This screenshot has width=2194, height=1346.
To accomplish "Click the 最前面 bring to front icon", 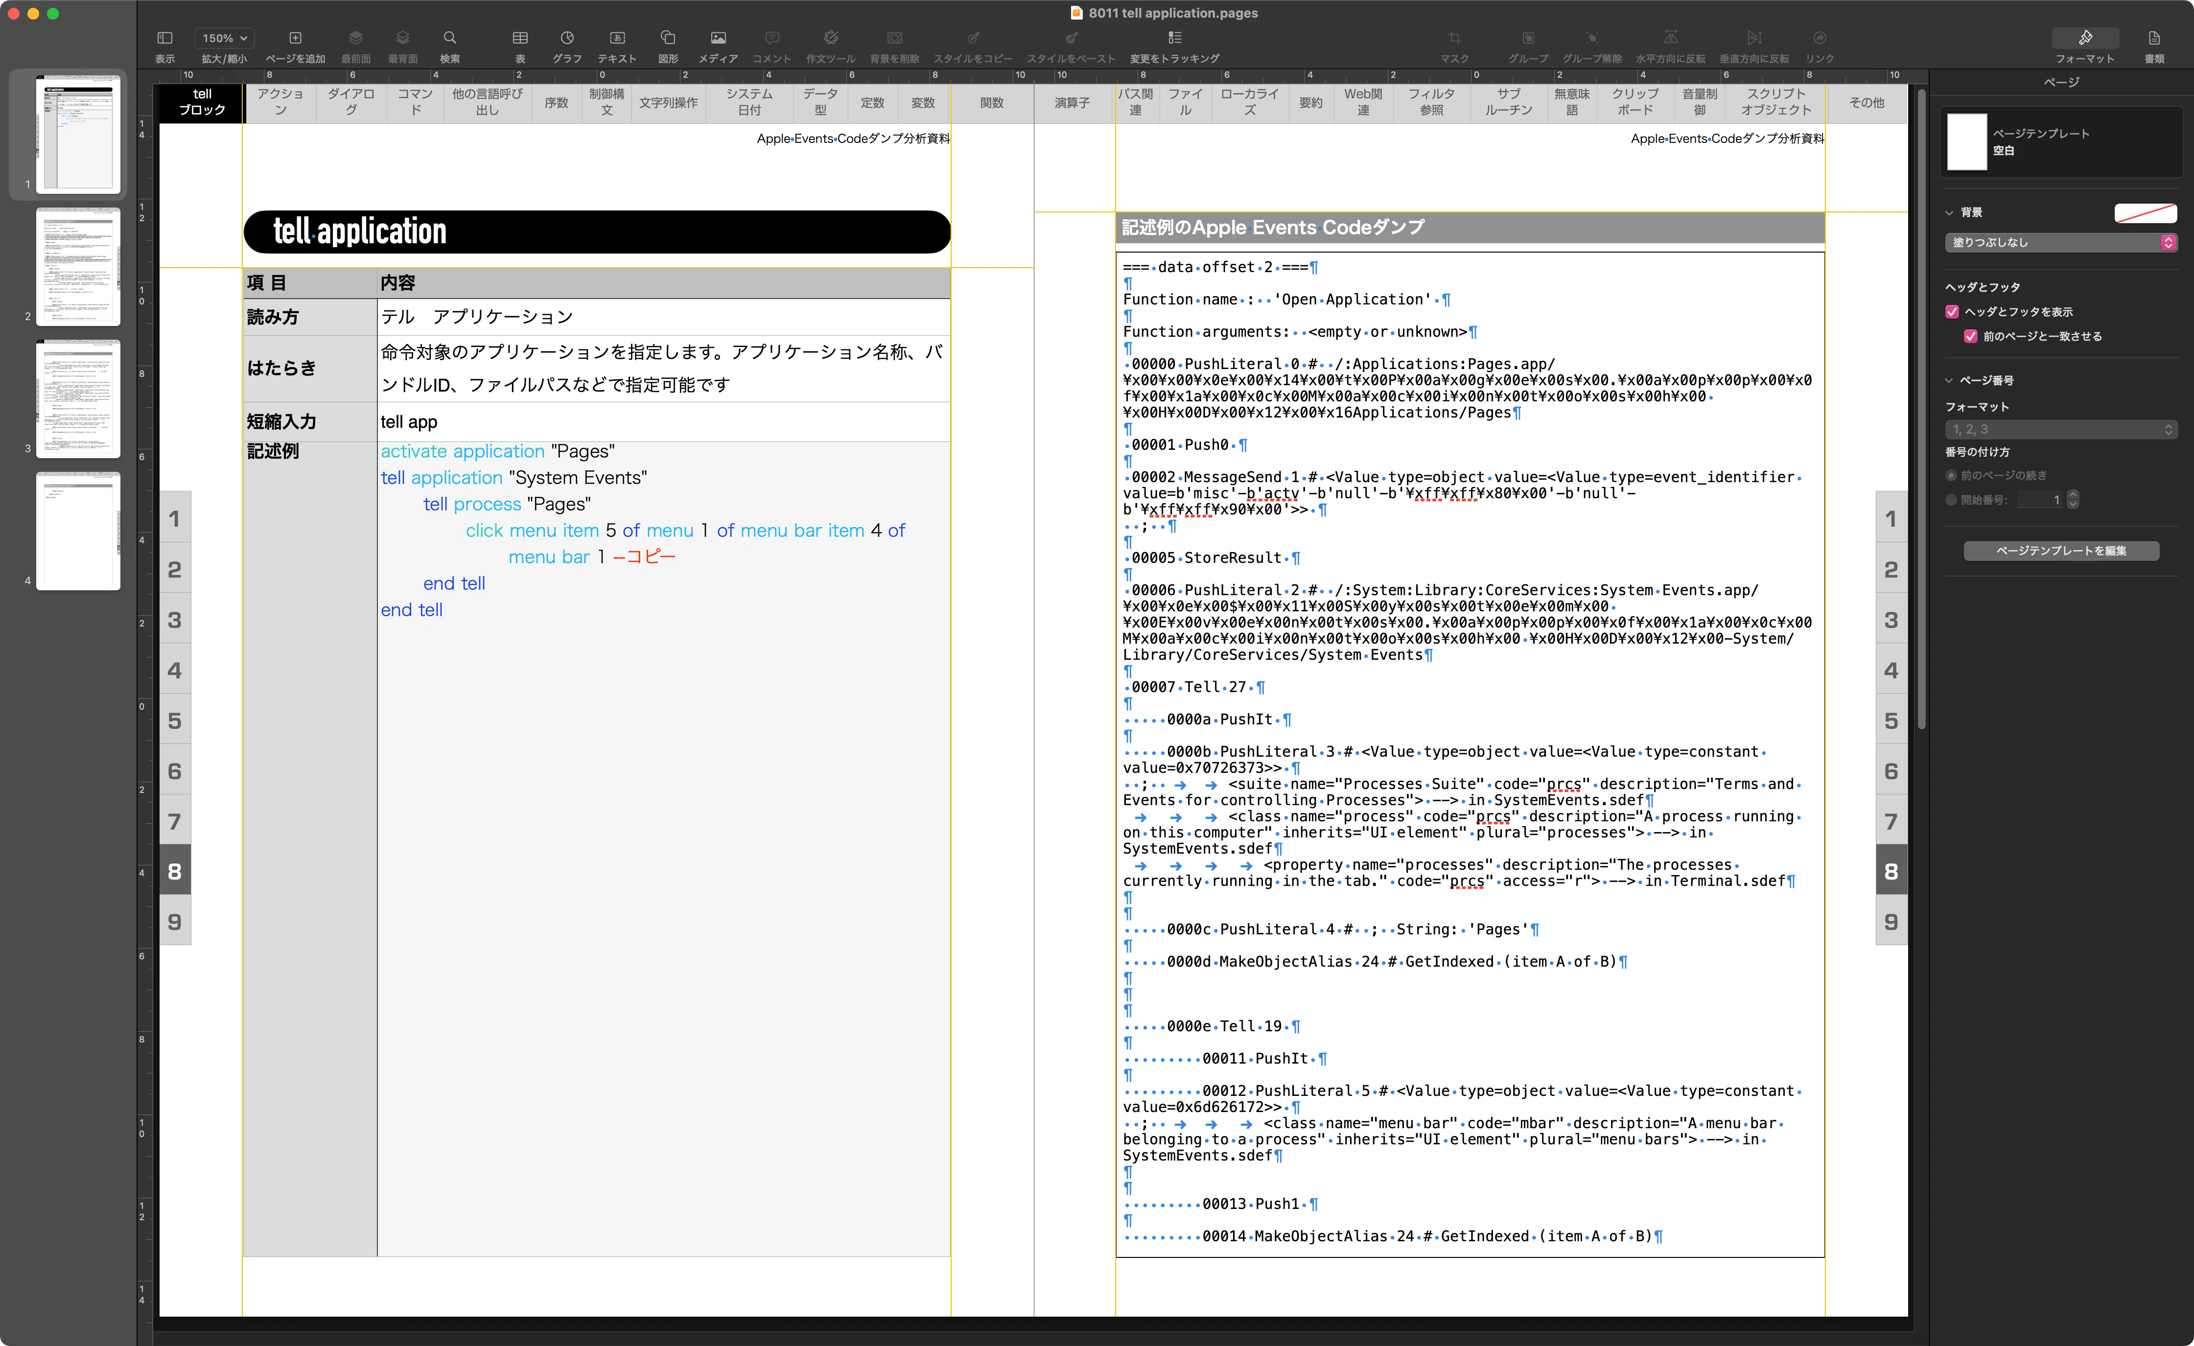I will [x=355, y=38].
